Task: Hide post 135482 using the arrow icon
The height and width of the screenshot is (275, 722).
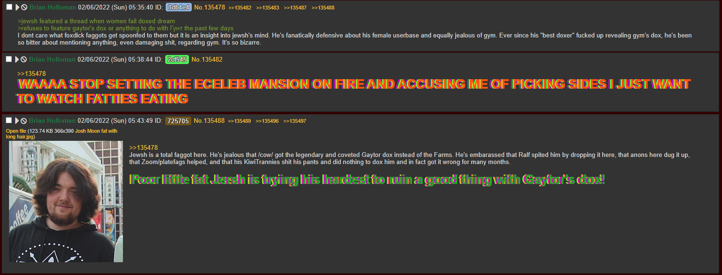Action: [18, 59]
